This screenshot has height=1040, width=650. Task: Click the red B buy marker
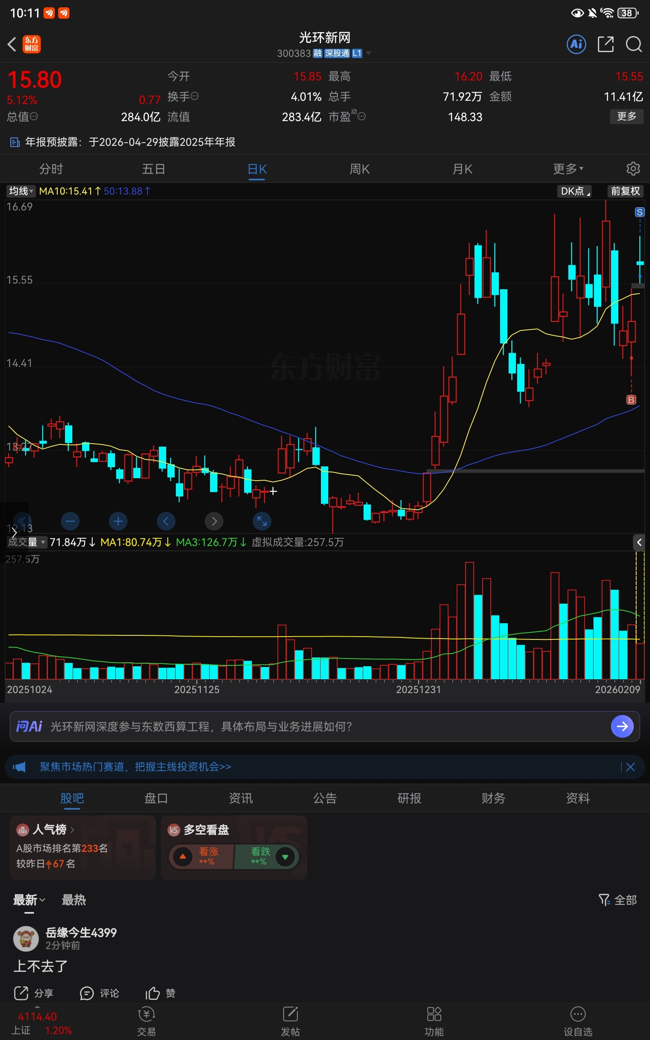[631, 400]
